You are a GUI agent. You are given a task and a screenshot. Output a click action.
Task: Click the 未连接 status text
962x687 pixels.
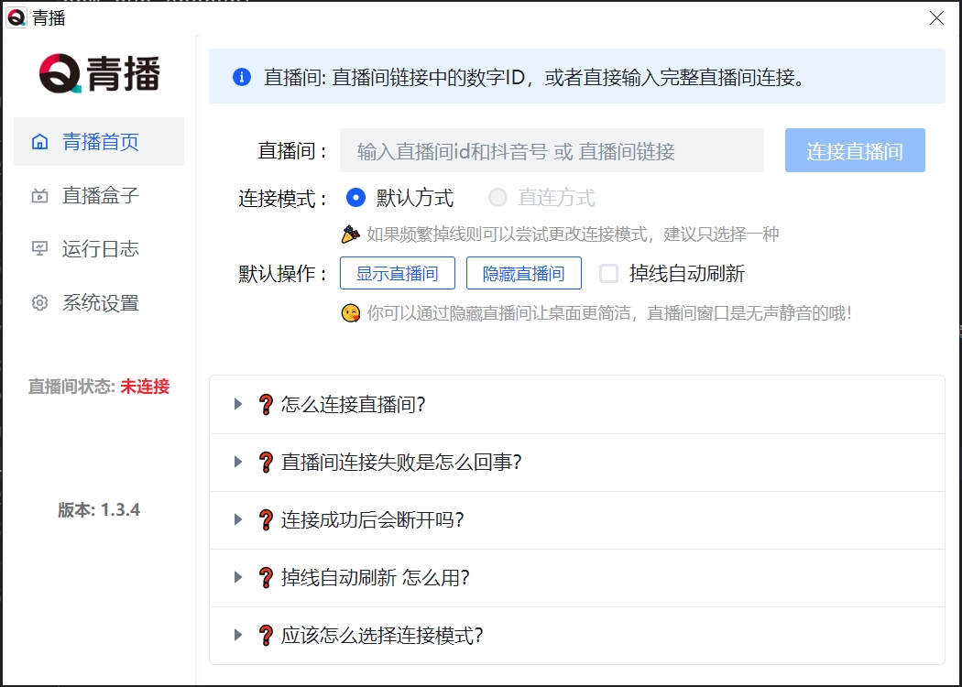point(145,387)
